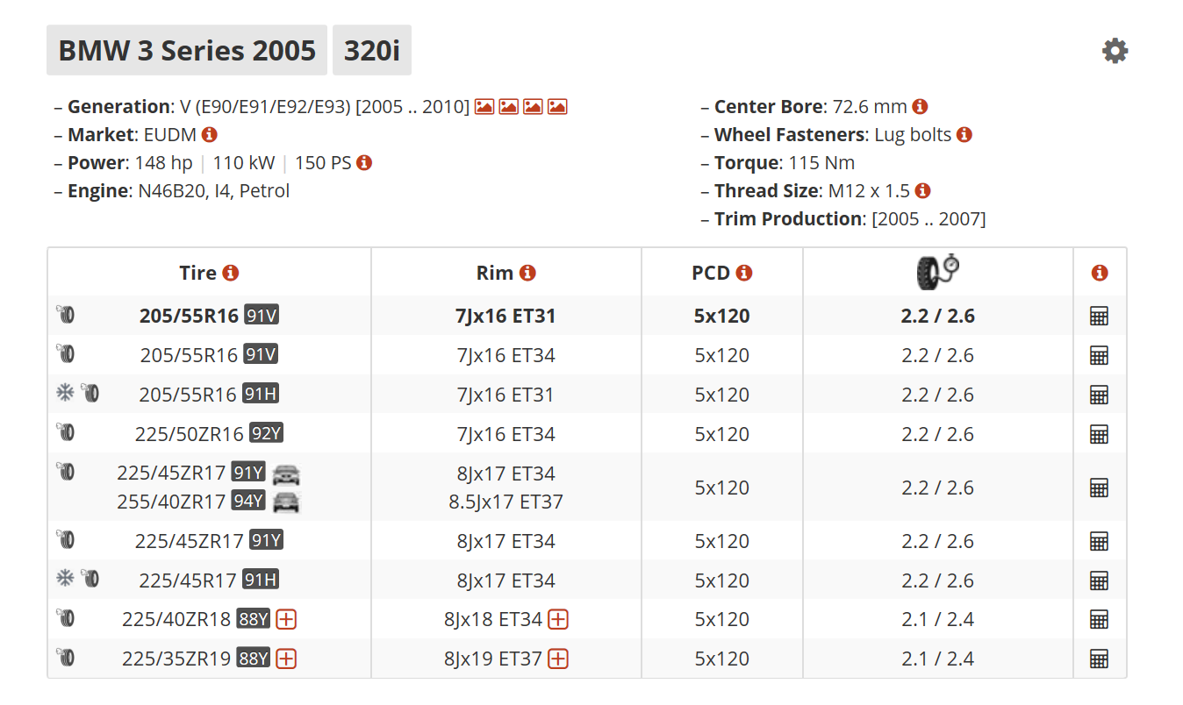1183x705 pixels.
Task: Click the tire pressure gauge header icon
Action: [x=937, y=272]
